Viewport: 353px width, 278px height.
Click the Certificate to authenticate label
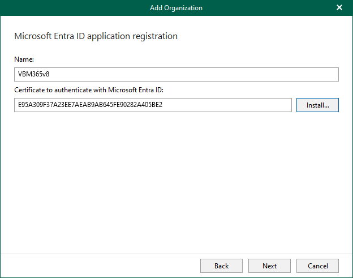click(89, 89)
